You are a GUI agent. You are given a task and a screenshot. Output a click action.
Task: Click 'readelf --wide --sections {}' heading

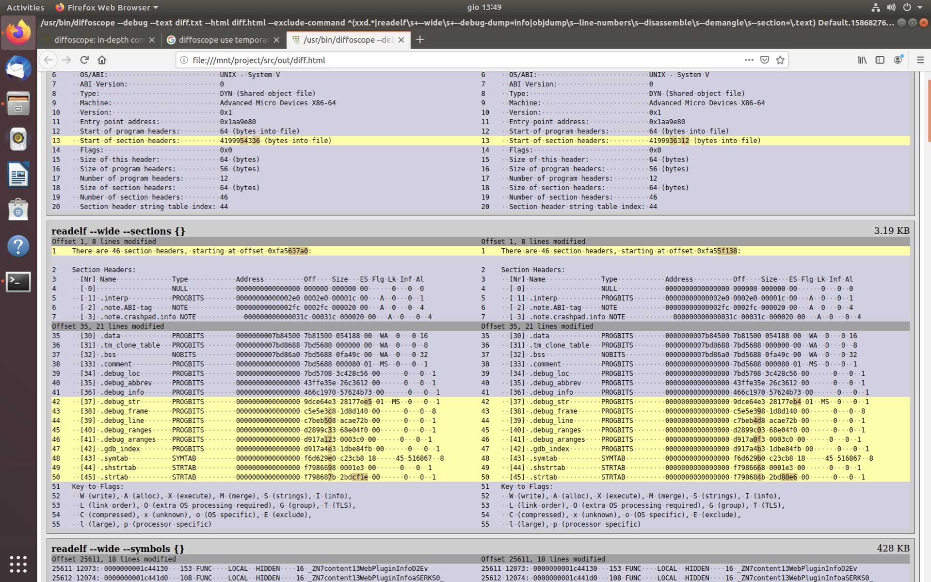tap(118, 231)
